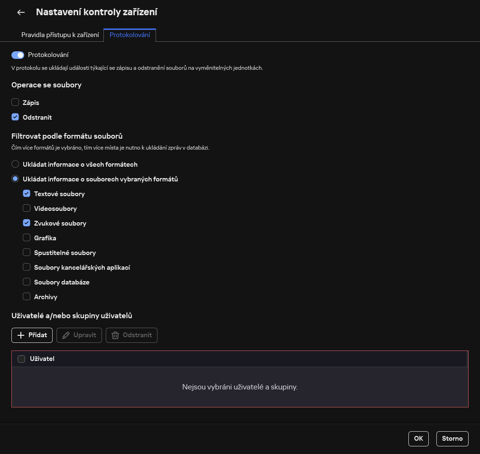Screen dimensions: 480x454
Task: Enable logging of Archivy files
Action: tap(27, 296)
